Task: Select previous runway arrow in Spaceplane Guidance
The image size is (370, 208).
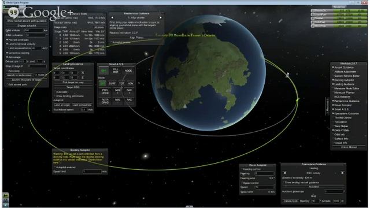Action: 284,173
